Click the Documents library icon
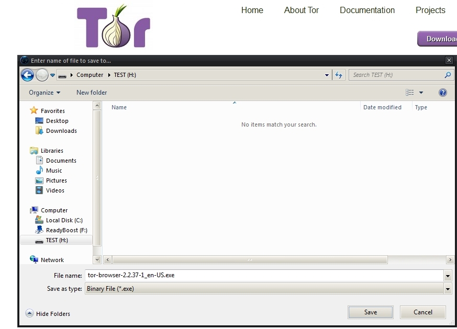457x329 pixels. click(x=39, y=160)
